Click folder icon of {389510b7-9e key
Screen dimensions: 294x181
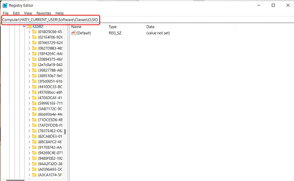pos(35,75)
